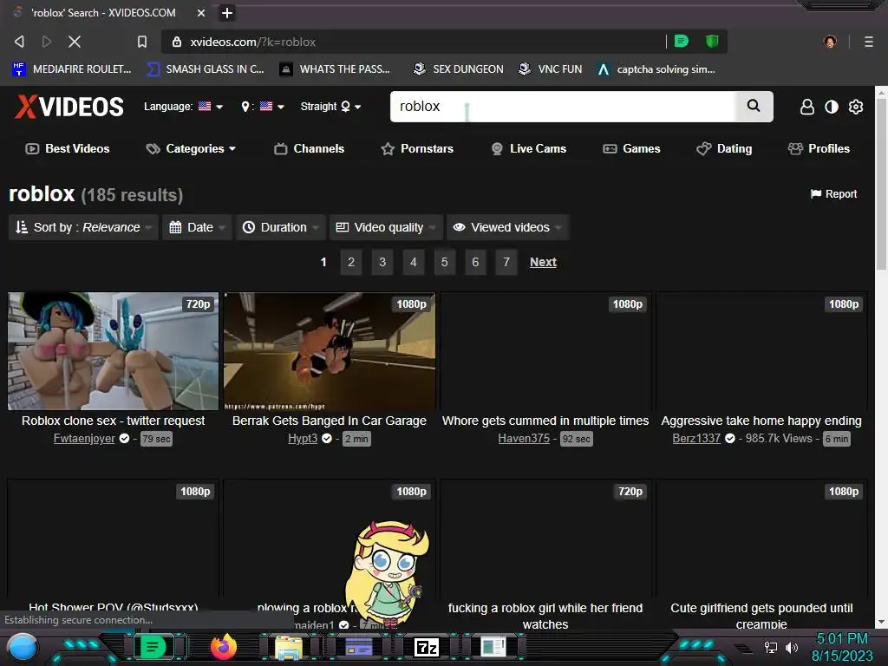Open the Straight orientation dropdown
This screenshot has width=888, height=666.
click(x=330, y=107)
